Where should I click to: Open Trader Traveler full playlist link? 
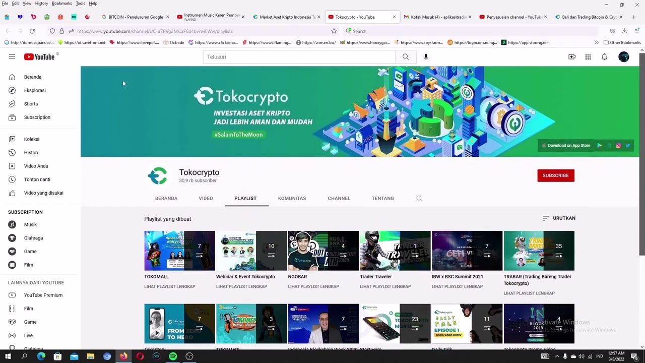pos(385,287)
